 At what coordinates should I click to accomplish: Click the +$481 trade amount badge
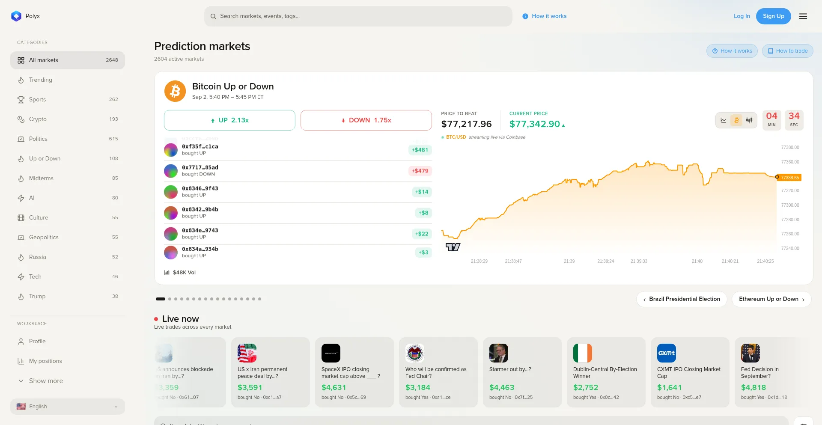[420, 150]
